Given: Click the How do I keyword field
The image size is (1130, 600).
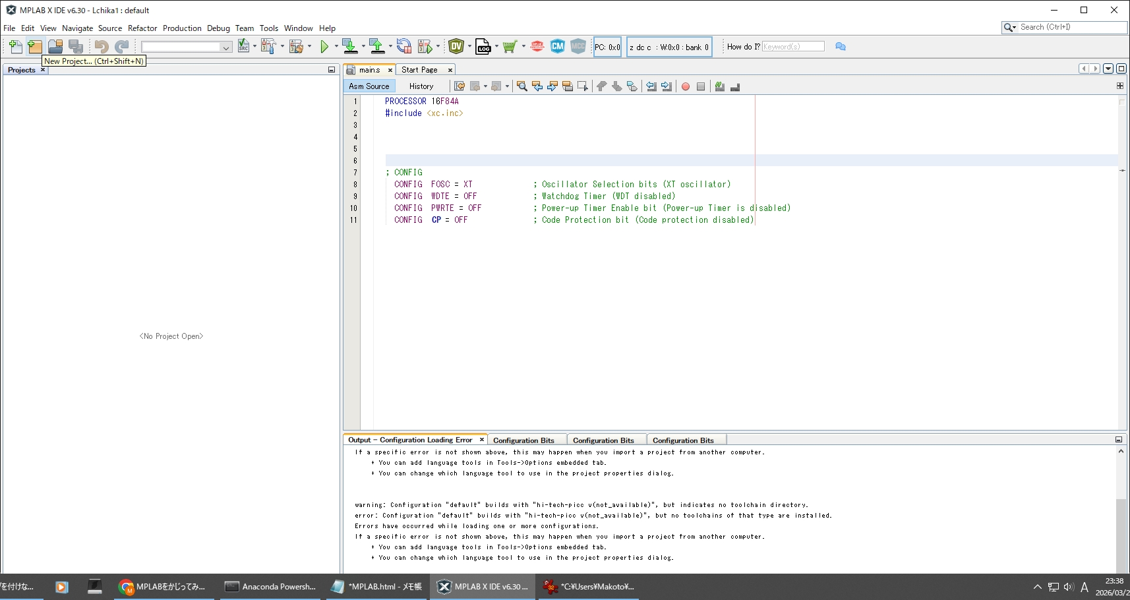Looking at the screenshot, I should (793, 47).
